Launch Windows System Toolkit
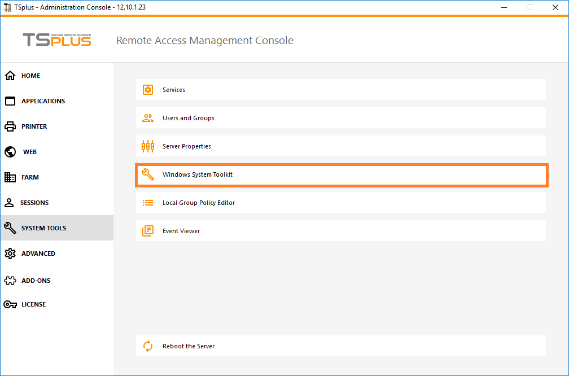 (x=198, y=174)
